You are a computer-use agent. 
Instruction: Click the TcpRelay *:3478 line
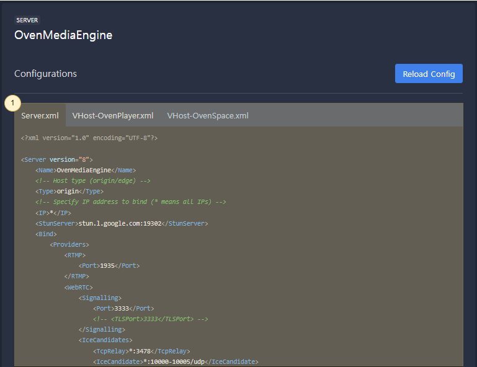(141, 351)
